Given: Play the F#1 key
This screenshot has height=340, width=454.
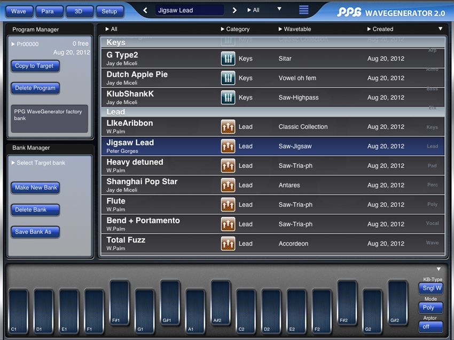Looking at the screenshot, I should point(119,302).
